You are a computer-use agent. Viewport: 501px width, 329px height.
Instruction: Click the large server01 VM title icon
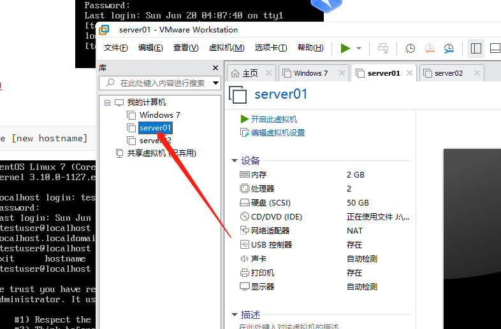point(238,94)
